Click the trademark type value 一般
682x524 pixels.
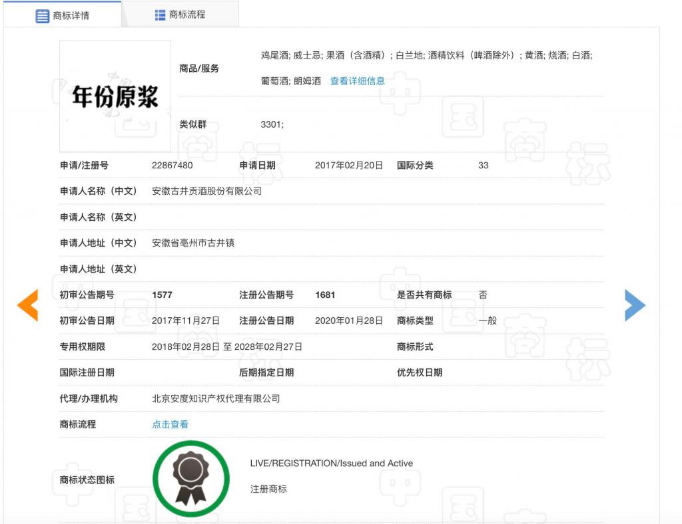(487, 321)
